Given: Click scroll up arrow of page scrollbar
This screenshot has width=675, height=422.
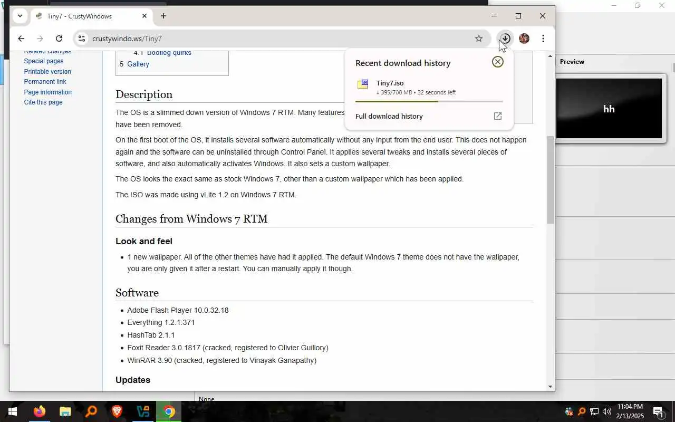Looking at the screenshot, I should click(550, 55).
